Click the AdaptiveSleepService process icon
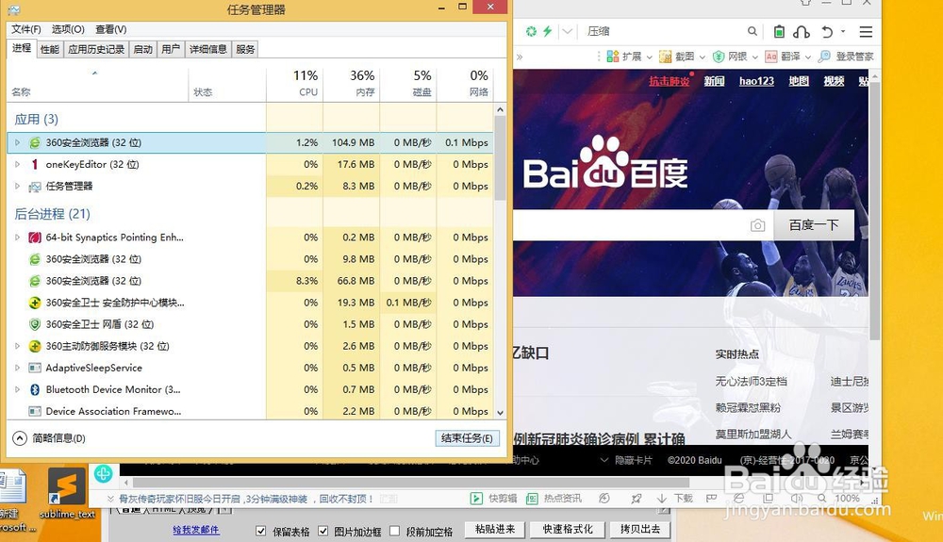Viewport: 943px width, 542px height. [35, 368]
